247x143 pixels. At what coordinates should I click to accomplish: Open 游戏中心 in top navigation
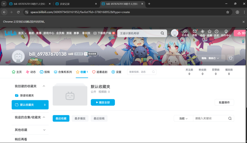point(49,33)
